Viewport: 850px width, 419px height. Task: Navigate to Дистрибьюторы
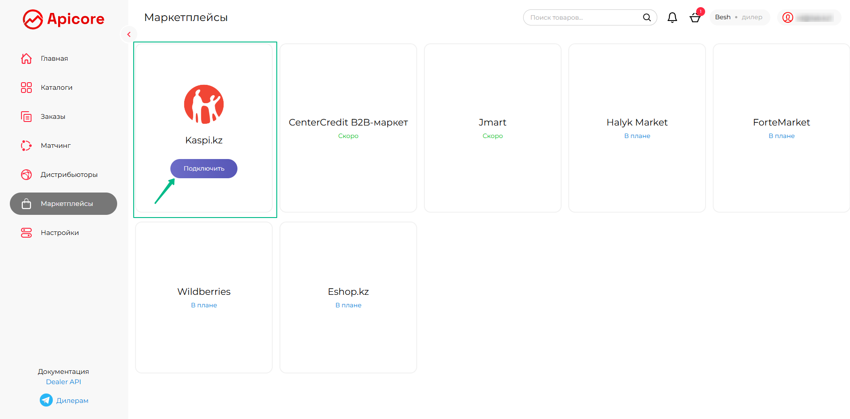tap(69, 175)
